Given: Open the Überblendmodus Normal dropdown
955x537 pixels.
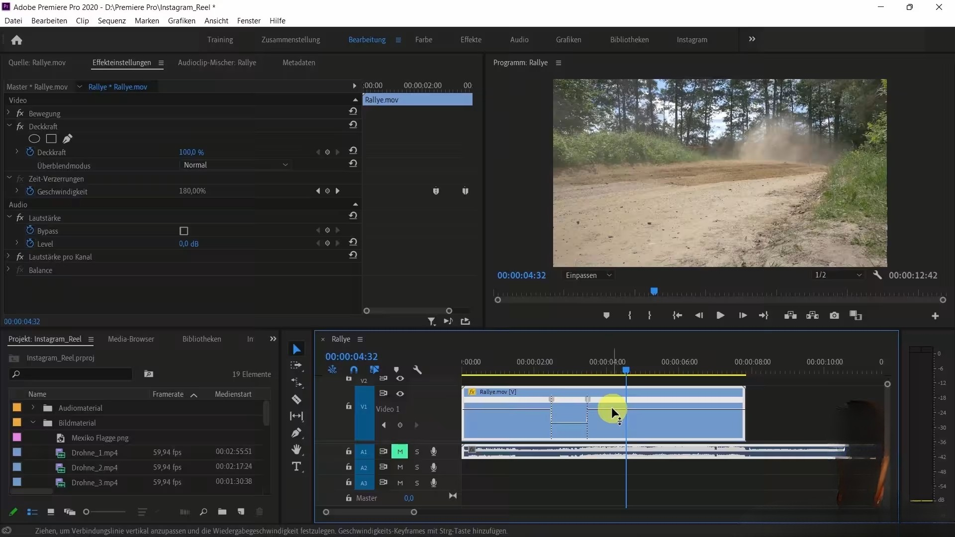Looking at the screenshot, I should [x=235, y=165].
